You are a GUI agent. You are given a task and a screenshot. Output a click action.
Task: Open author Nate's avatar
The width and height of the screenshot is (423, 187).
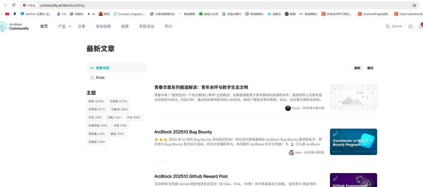291,153
